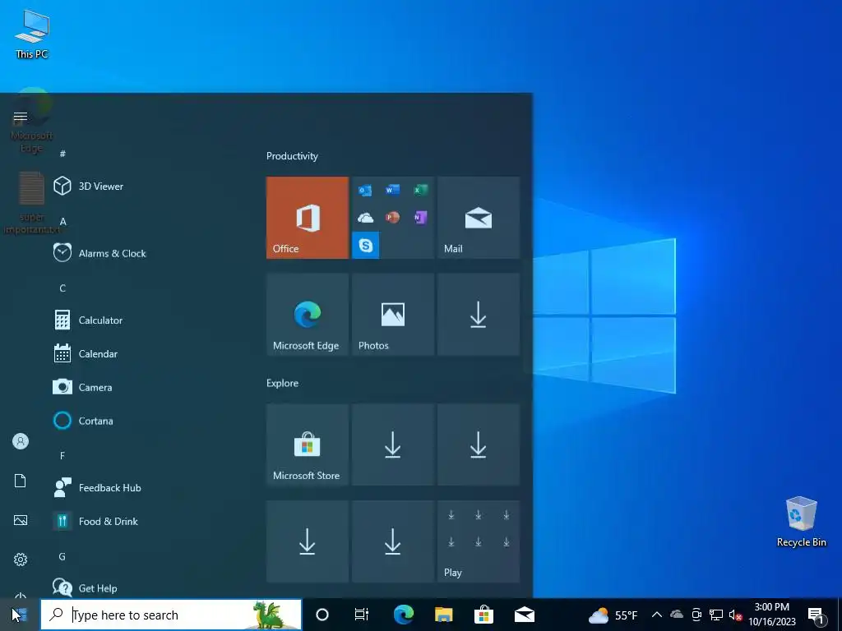The height and width of the screenshot is (631, 842).
Task: Click the Windows Start button
Action: pyautogui.click(x=20, y=615)
